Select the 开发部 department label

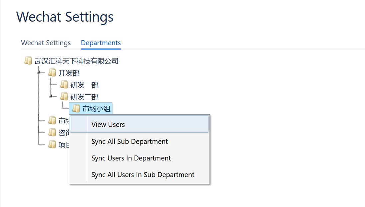tap(69, 73)
